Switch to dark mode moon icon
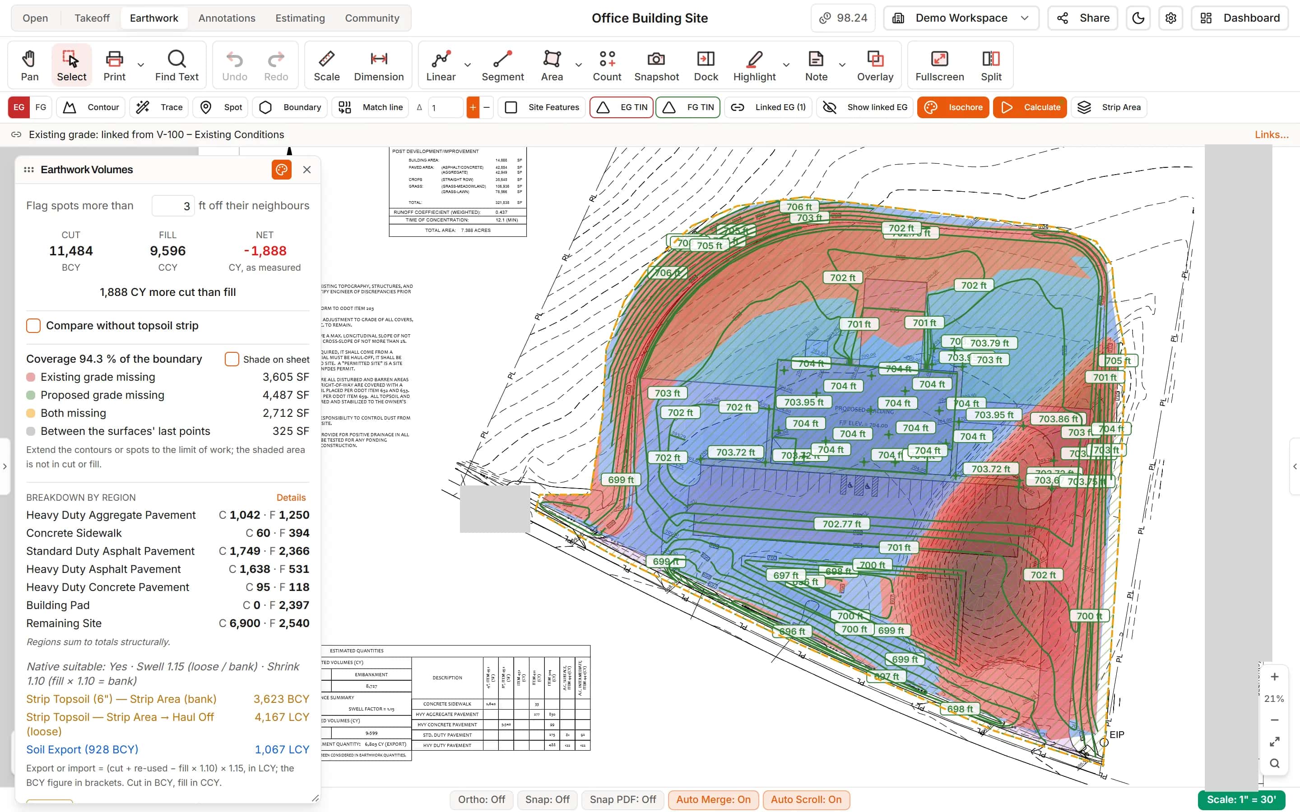The image size is (1300, 812). 1138,18
